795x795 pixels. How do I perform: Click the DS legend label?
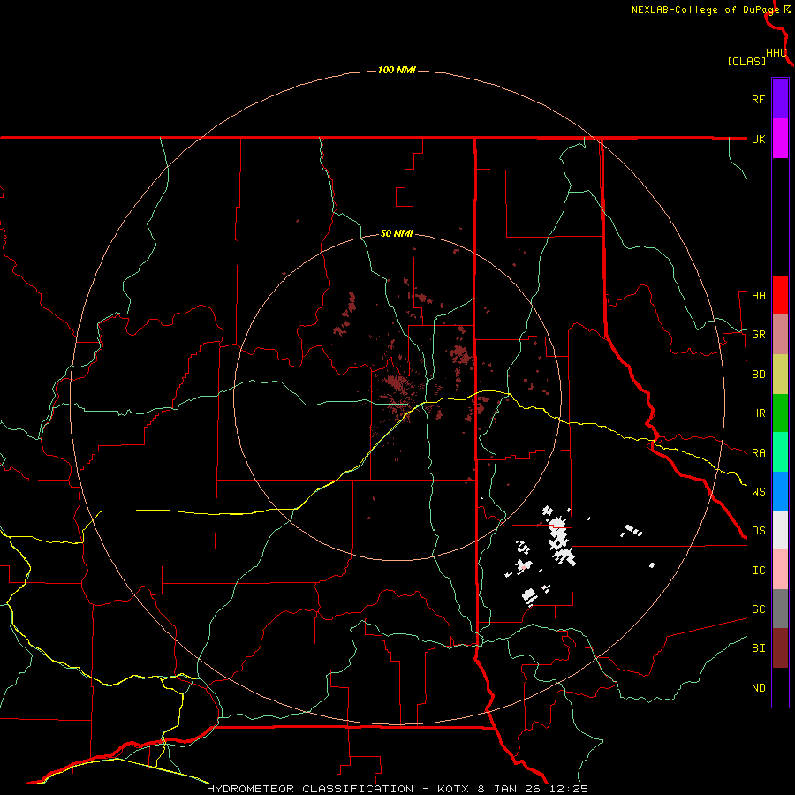pyautogui.click(x=758, y=531)
